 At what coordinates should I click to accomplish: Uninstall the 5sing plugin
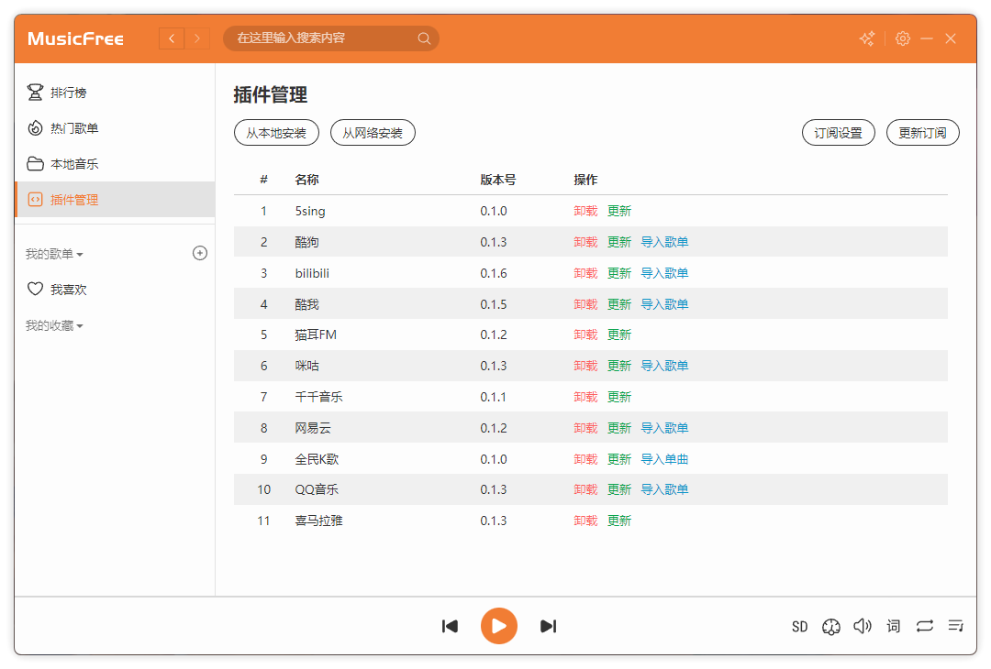pos(585,211)
